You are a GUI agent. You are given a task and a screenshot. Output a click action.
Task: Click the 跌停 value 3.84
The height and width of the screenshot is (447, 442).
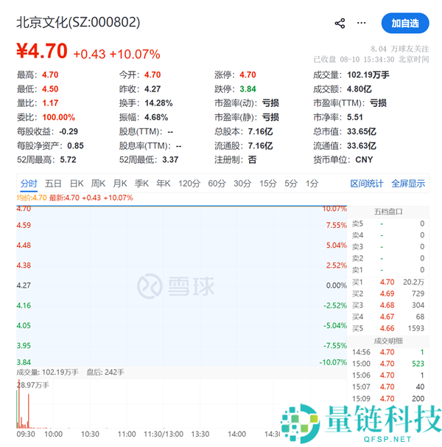tap(248, 89)
